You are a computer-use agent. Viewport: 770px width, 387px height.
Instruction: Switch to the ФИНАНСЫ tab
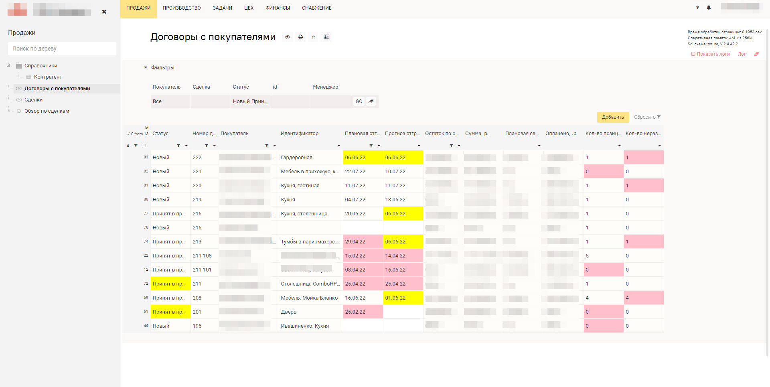[278, 8]
